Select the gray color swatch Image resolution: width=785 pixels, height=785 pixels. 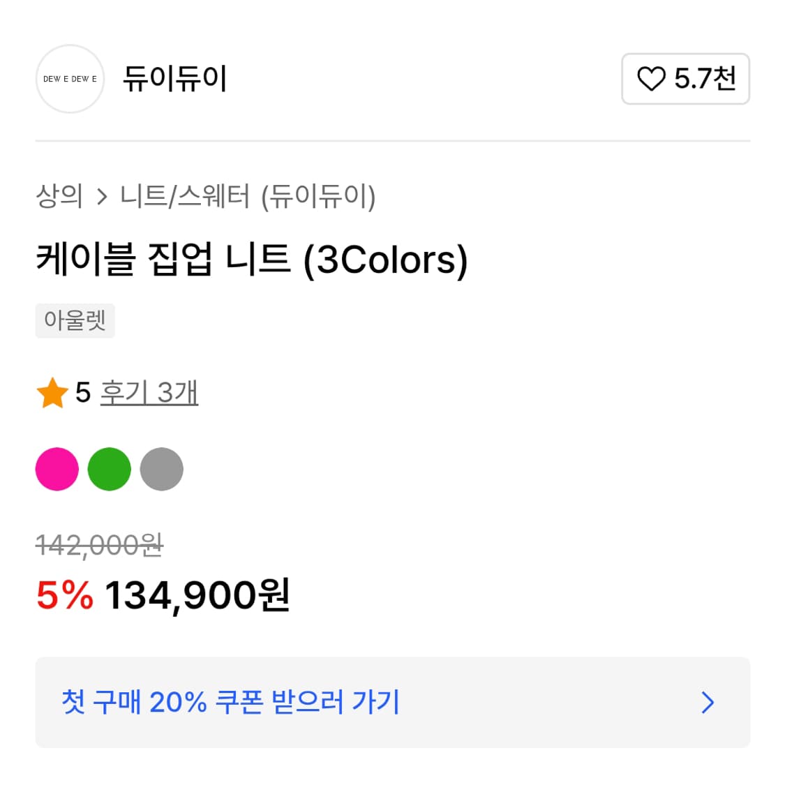pos(161,469)
